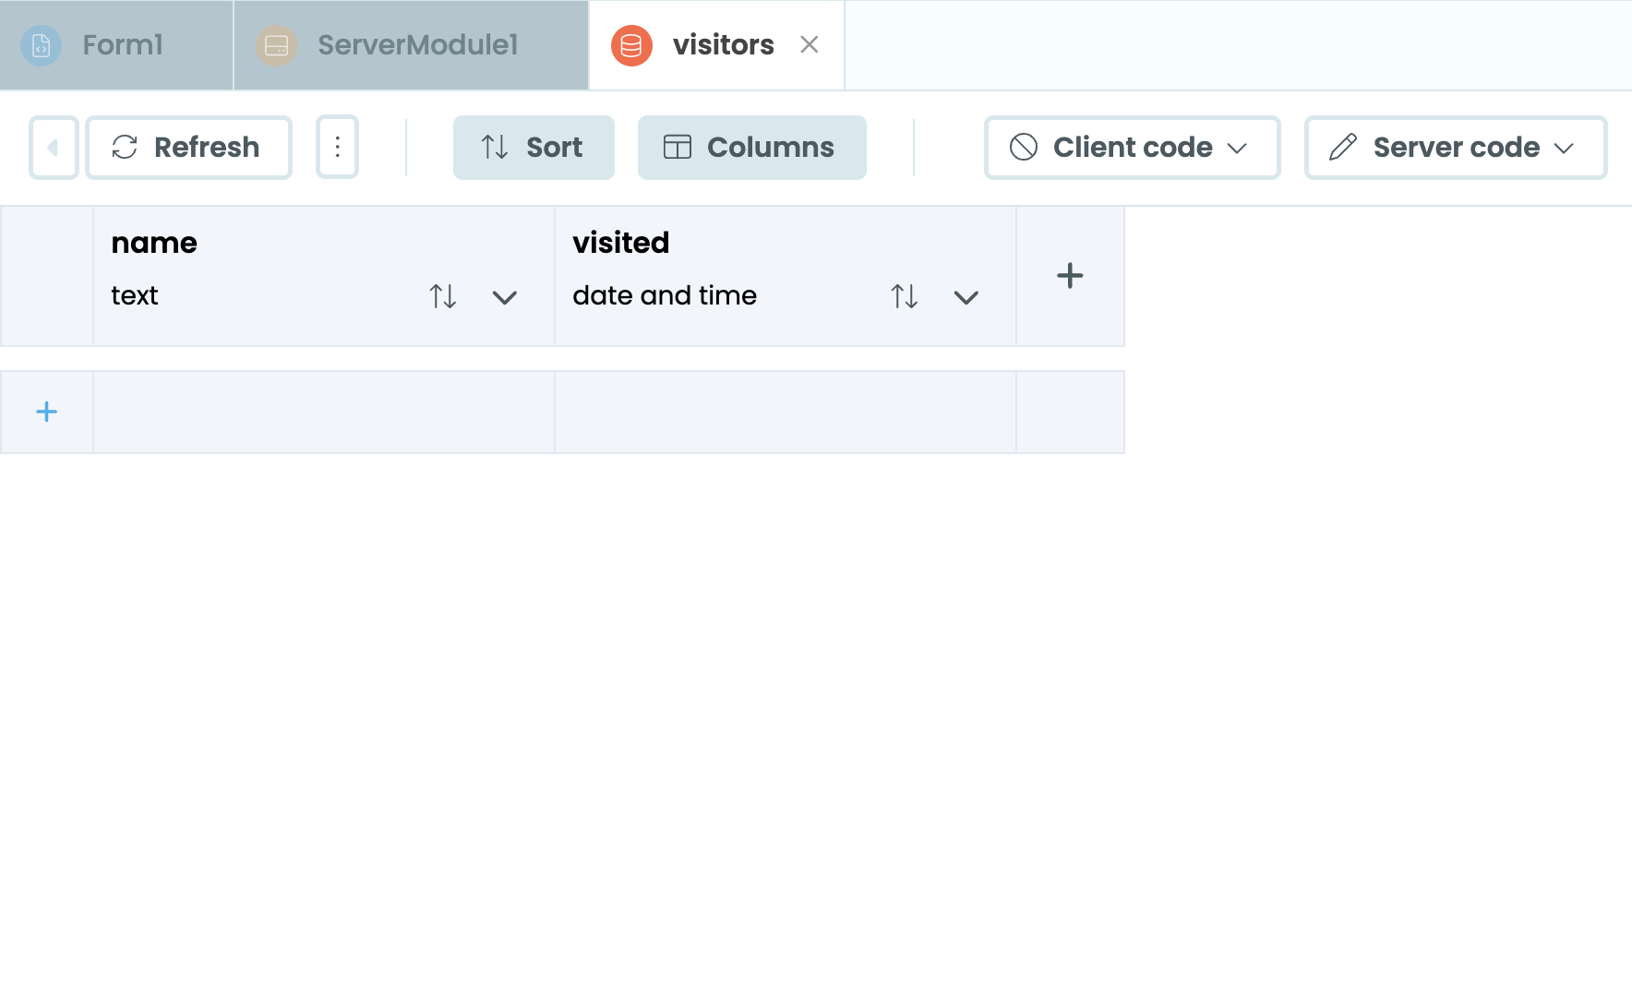Open the name column options chevron
Viewport: 1632px width, 1004px height.
click(x=505, y=298)
